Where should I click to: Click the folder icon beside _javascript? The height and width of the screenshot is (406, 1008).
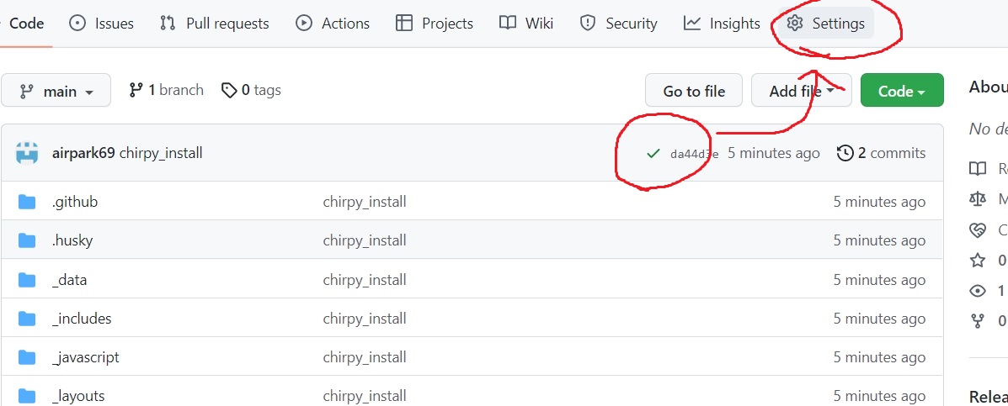point(27,358)
